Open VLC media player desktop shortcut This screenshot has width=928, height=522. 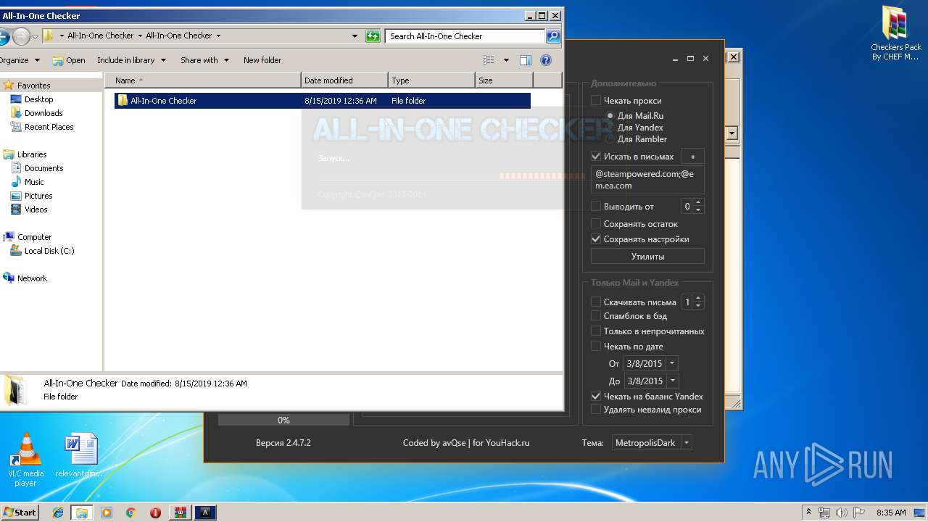coord(25,460)
